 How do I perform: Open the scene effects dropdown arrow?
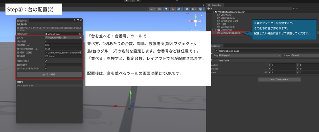[x=182, y=9]
